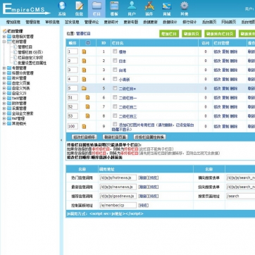Open 数据统计 in the submenu bar
Screen dimensions: 255x255
[x=170, y=22]
